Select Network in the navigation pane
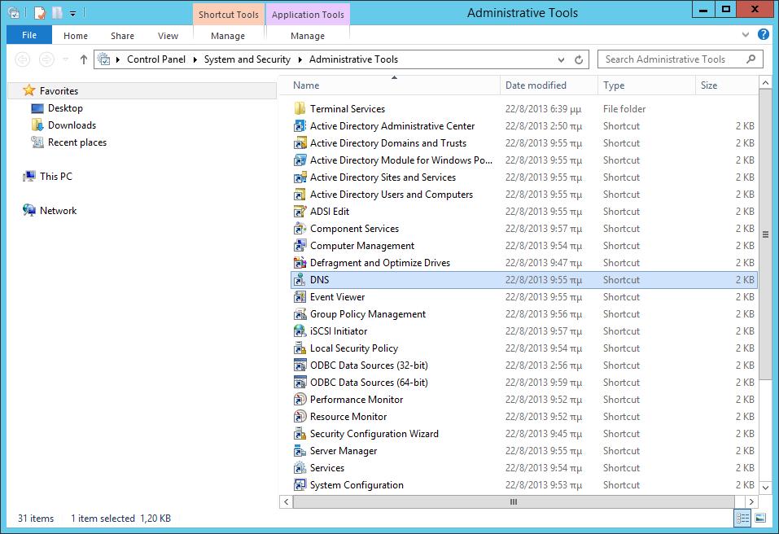This screenshot has height=534, width=779. [x=58, y=211]
